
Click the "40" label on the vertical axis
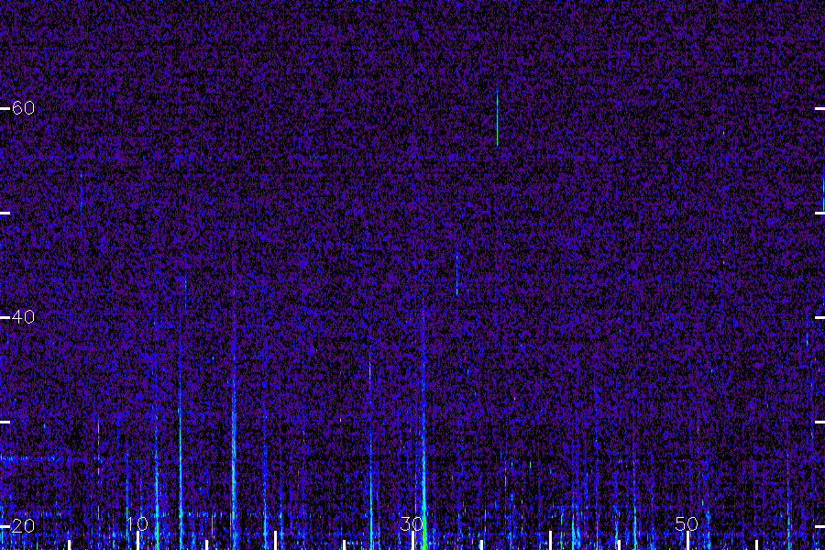pyautogui.click(x=23, y=317)
